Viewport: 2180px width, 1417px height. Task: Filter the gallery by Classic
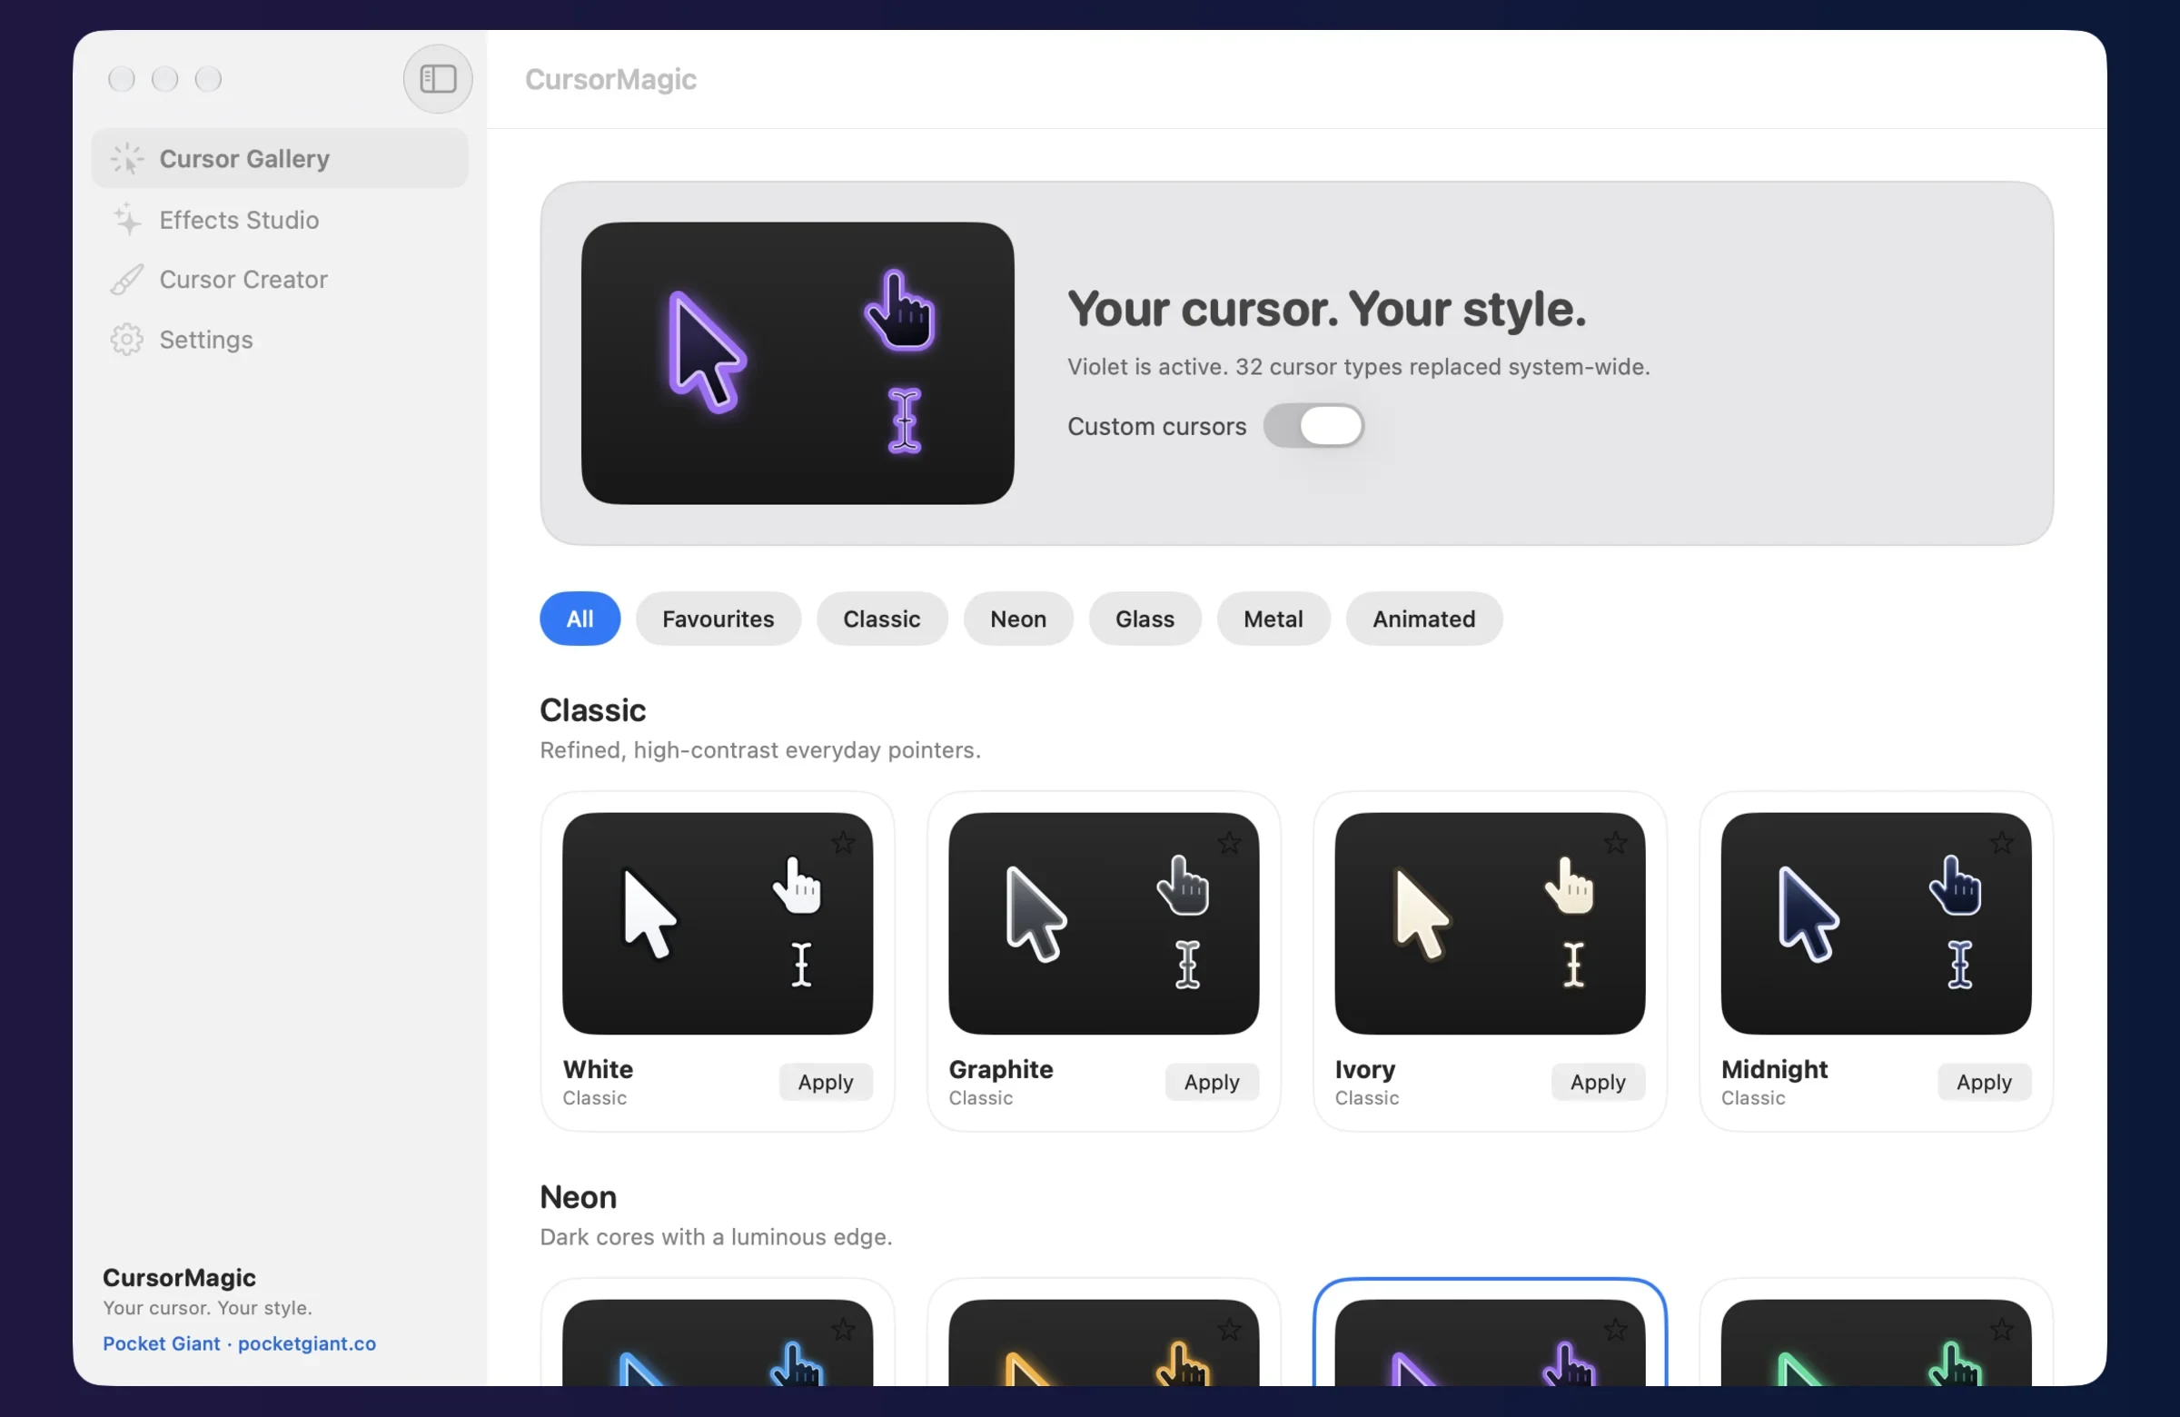881,619
